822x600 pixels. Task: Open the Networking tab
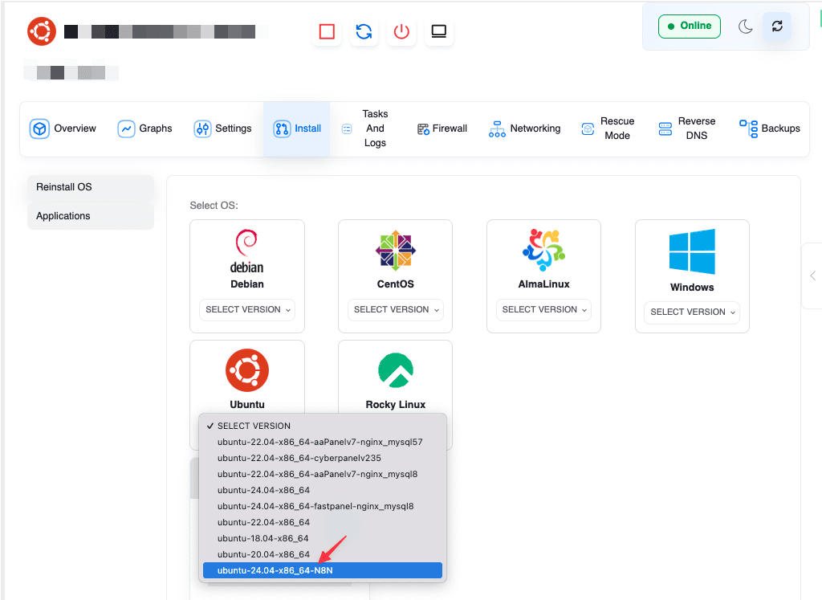pyautogui.click(x=524, y=129)
